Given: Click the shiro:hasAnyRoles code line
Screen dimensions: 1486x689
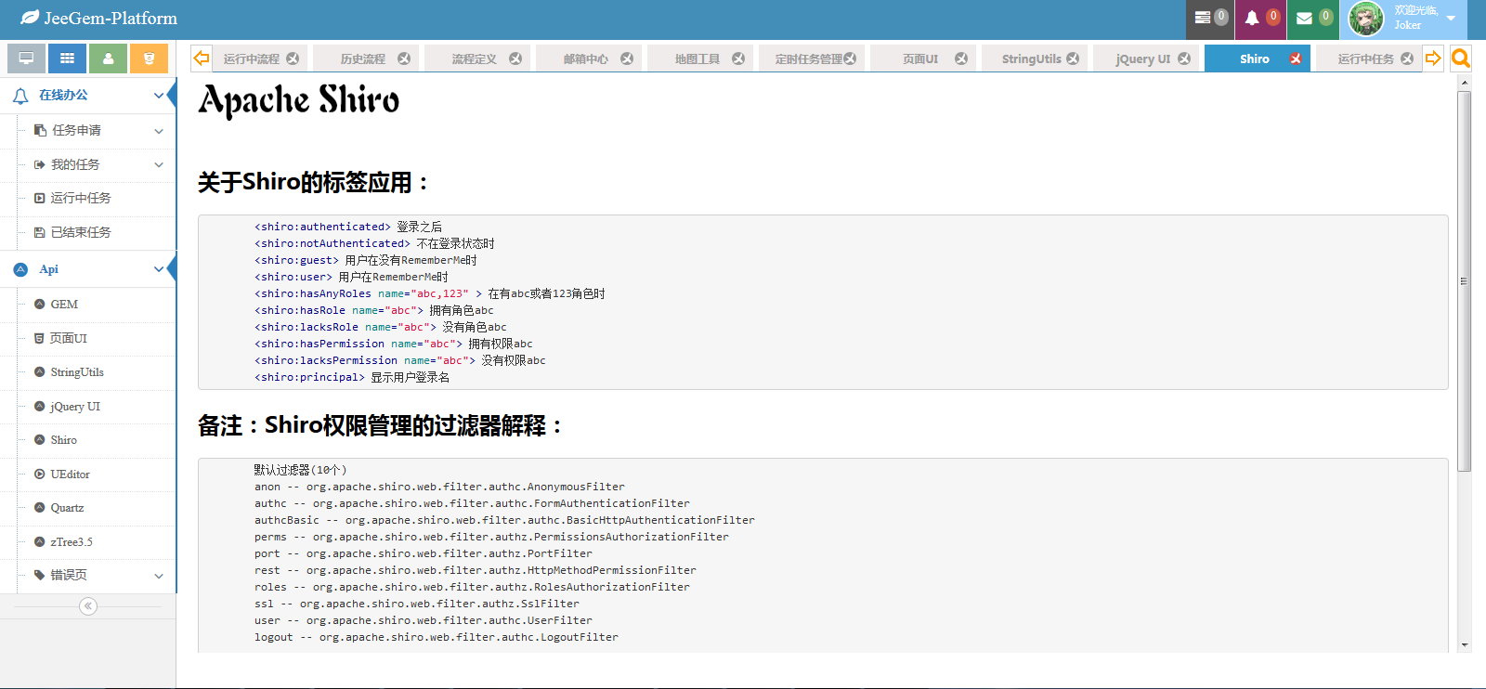Looking at the screenshot, I should 430,293.
